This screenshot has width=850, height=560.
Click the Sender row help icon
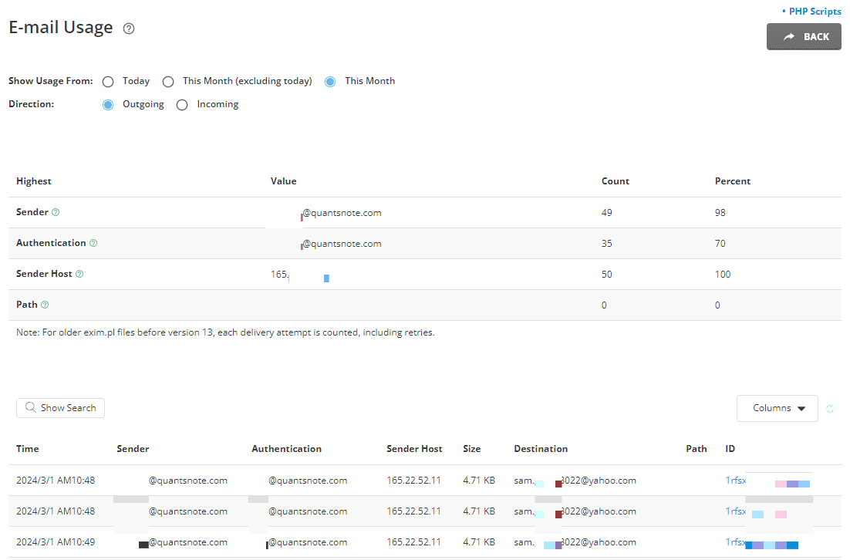[56, 212]
